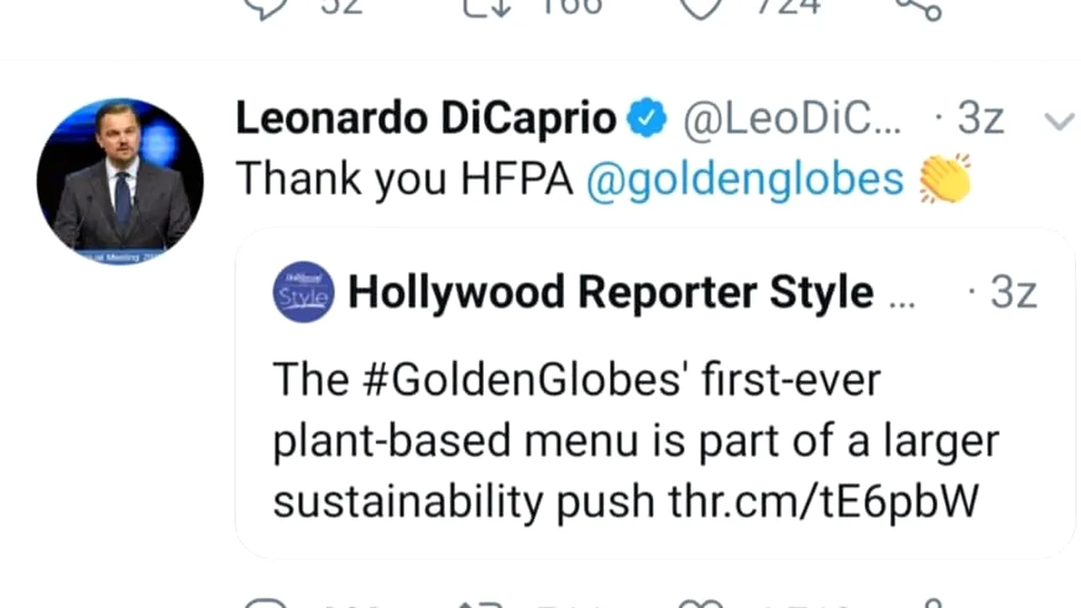Open the @LeoDiC... handle link
Screen dimensions: 1081x608
(791, 119)
